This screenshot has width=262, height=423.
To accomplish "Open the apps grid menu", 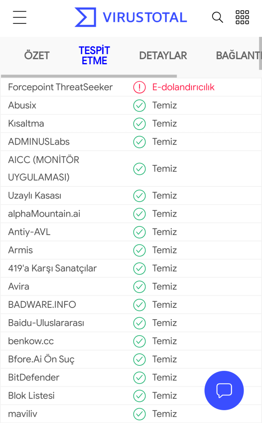I will [x=242, y=18].
